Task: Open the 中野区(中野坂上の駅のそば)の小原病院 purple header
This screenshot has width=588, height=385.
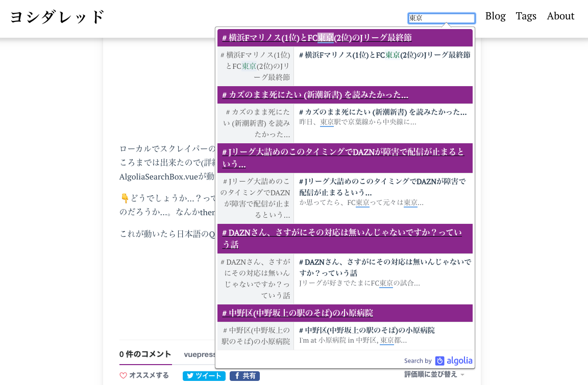Action: 345,313
